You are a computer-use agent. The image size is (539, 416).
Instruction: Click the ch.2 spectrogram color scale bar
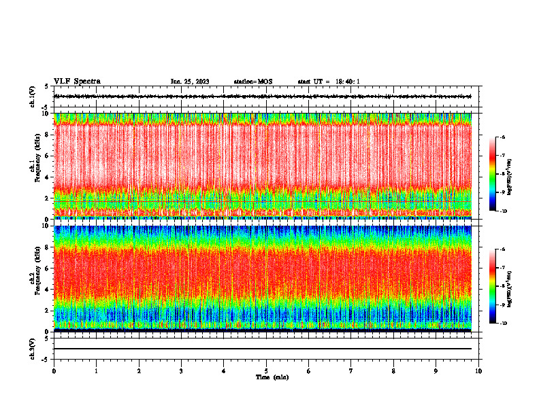[493, 286]
